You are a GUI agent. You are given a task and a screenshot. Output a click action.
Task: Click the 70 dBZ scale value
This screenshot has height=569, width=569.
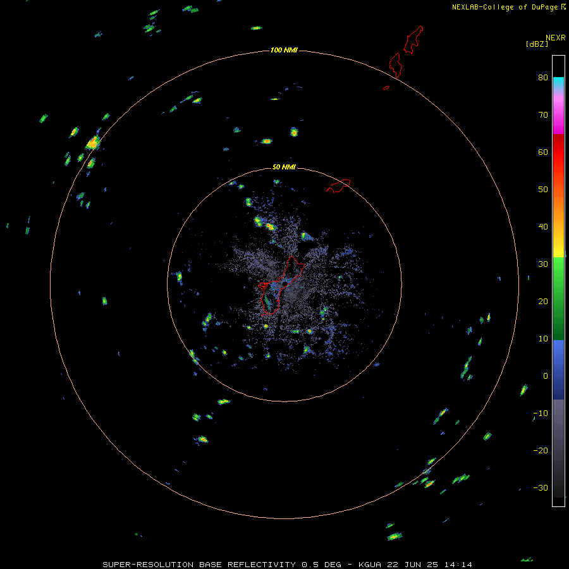543,115
